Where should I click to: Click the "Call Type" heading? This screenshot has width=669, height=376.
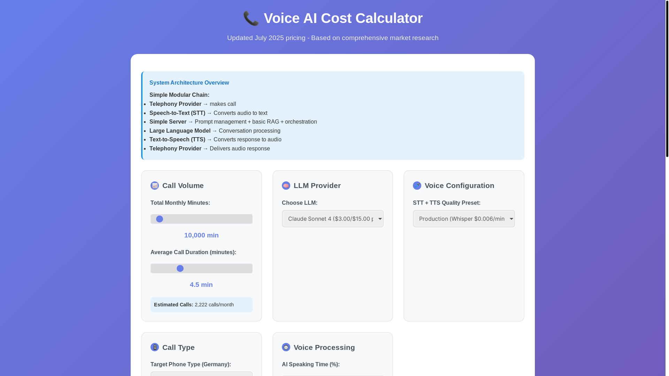(x=178, y=347)
